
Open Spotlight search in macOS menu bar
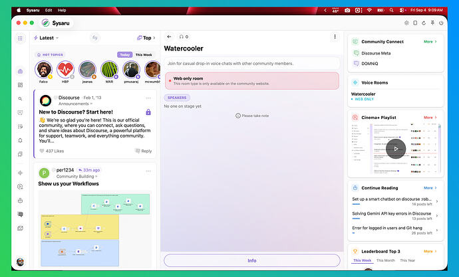[391, 10]
